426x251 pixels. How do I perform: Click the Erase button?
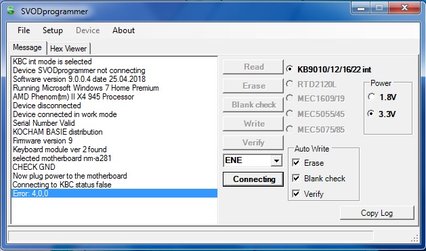[253, 86]
